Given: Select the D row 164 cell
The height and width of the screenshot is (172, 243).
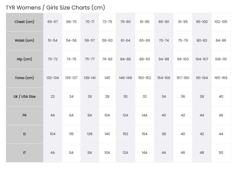Looking at the screenshot, I should point(144,134).
